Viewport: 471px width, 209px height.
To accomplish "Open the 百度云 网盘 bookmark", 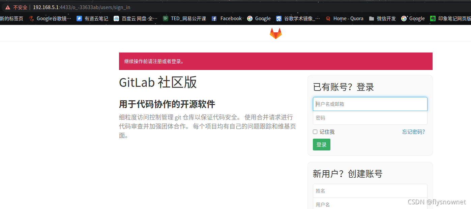I will [x=135, y=19].
